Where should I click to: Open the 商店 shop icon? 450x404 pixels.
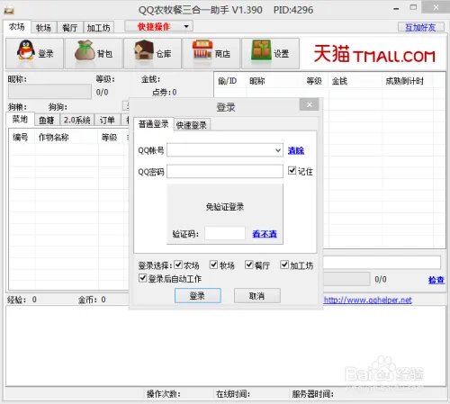coord(211,53)
